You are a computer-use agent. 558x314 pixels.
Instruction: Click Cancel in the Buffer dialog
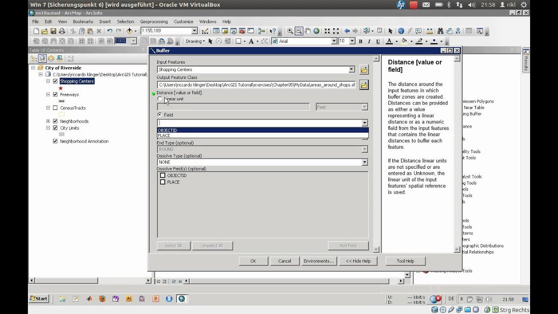[x=285, y=261]
